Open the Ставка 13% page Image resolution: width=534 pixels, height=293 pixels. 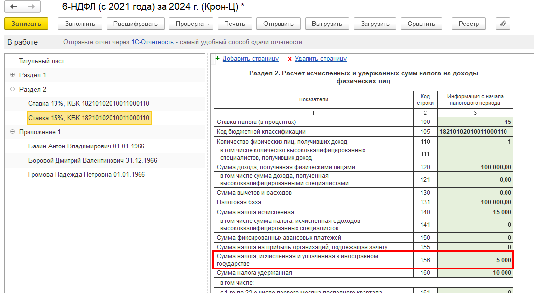pos(89,103)
